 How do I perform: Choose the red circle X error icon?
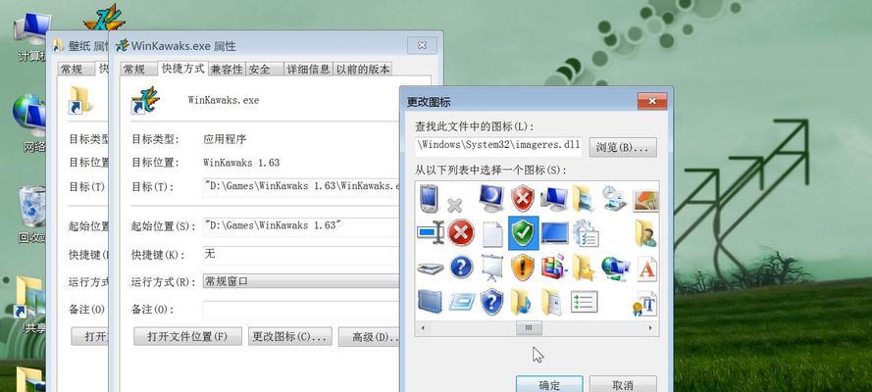pos(461,232)
